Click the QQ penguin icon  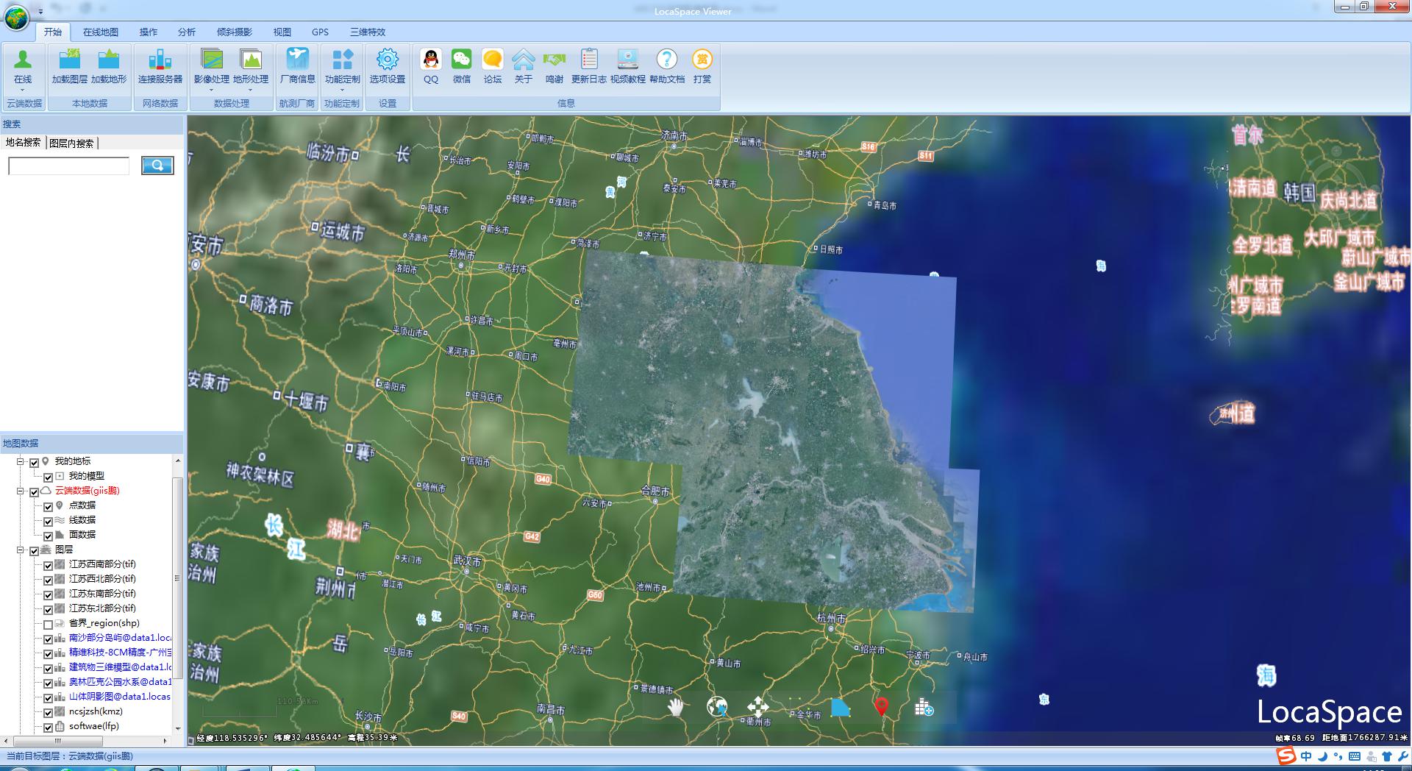click(x=431, y=60)
